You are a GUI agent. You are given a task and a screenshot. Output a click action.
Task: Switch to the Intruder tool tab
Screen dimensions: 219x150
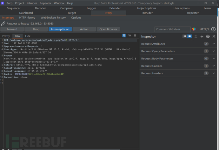(148, 13)
